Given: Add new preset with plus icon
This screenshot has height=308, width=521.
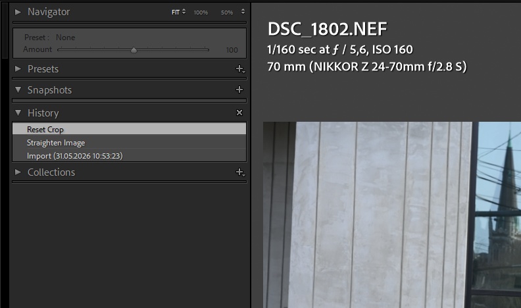Looking at the screenshot, I should point(240,69).
